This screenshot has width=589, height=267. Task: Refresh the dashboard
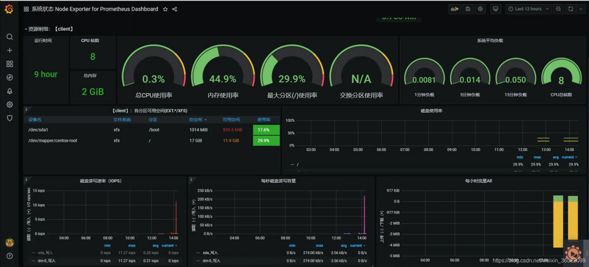[571, 9]
